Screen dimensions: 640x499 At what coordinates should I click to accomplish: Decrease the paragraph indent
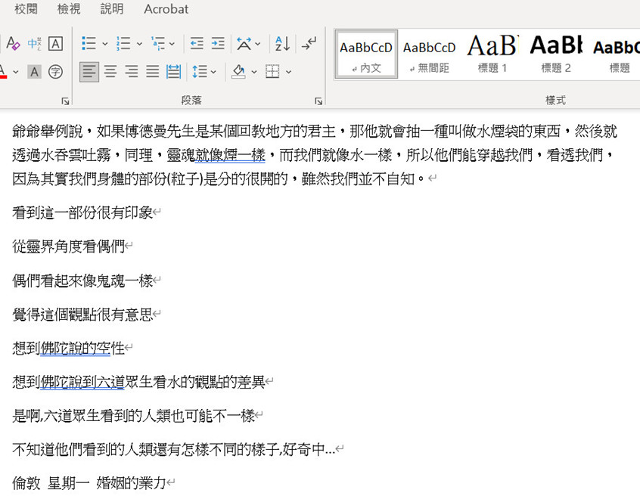(197, 44)
